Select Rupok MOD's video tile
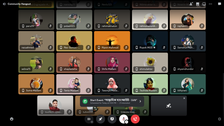This screenshot has height=126, width=224. coord(150,41)
